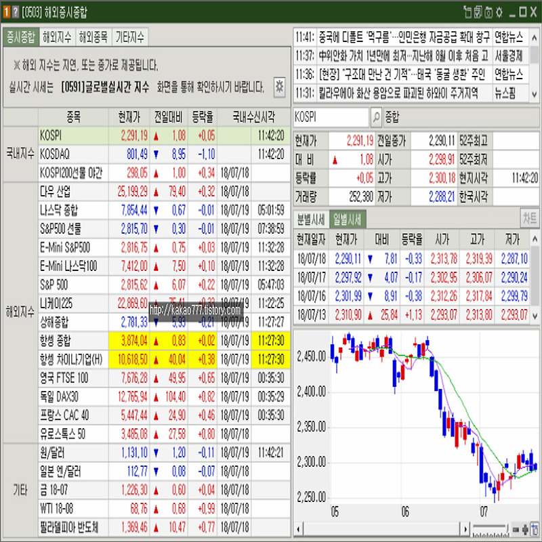
Task: Click the magnifier search icon next to KOSPI
Action: [x=377, y=117]
